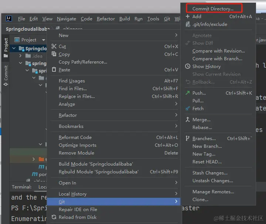Select Compare with Branch...

click(x=217, y=58)
